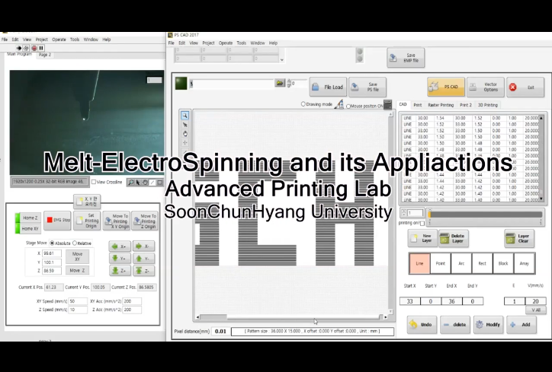Click the LabVIEW Run arrow icon
552x372 pixels.
tap(19, 48)
